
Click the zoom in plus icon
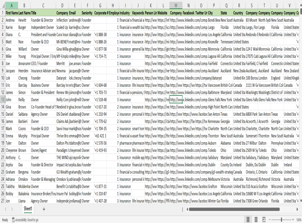click(293, 220)
